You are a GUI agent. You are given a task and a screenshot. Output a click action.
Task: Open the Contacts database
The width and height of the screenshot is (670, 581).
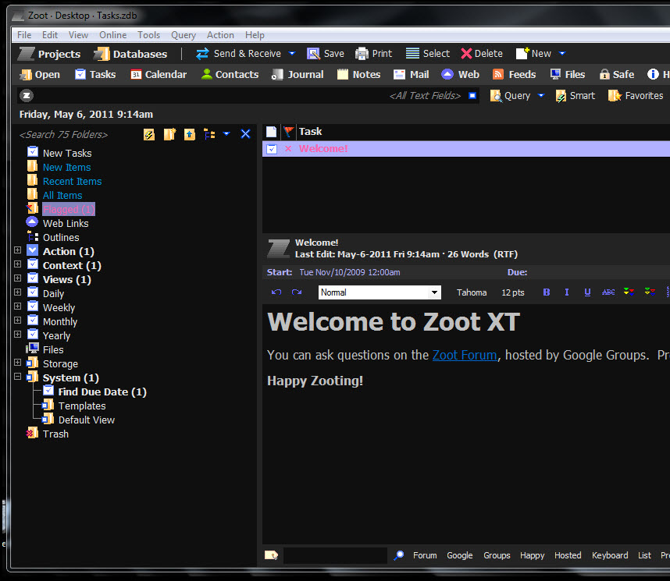pyautogui.click(x=230, y=74)
